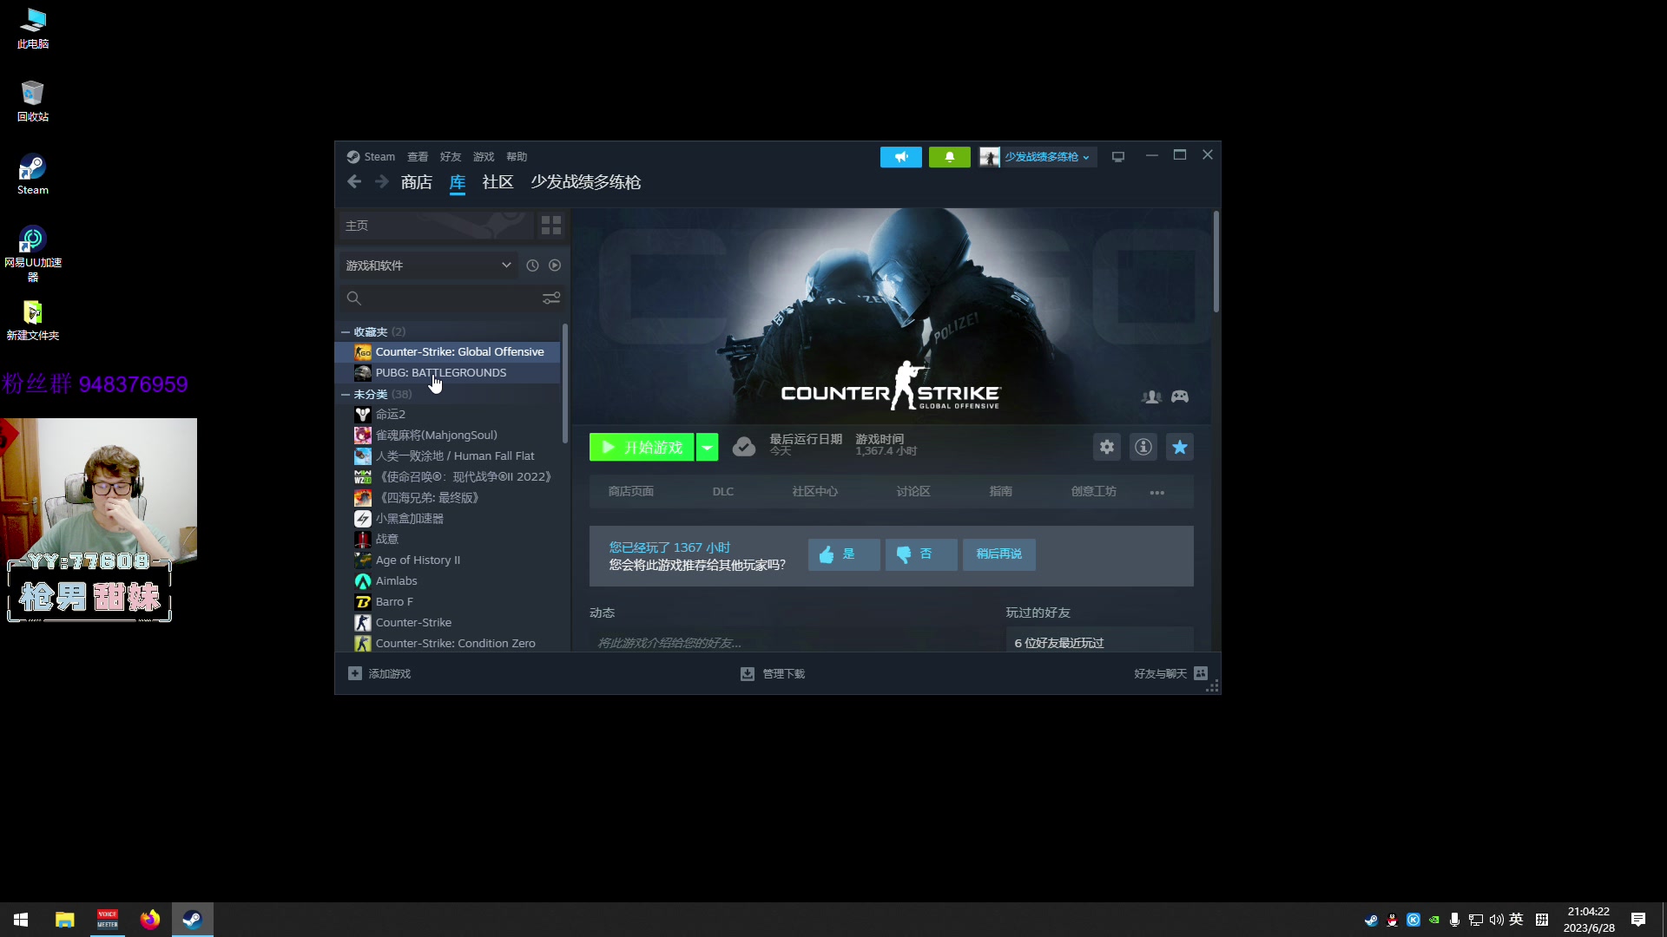Open Voicemeeter from the taskbar
Screen dimensions: 1667x937
(108, 920)
